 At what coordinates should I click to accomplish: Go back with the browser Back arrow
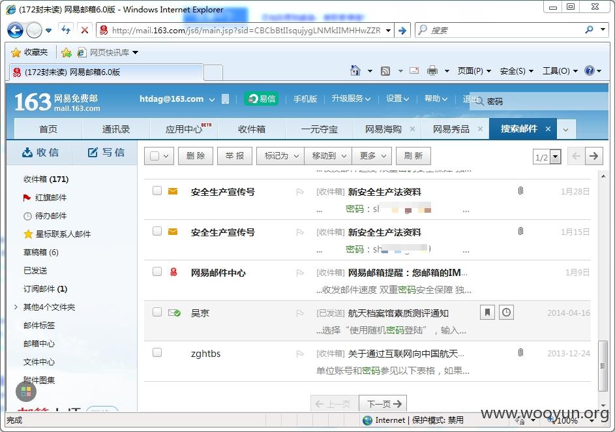pos(15,30)
